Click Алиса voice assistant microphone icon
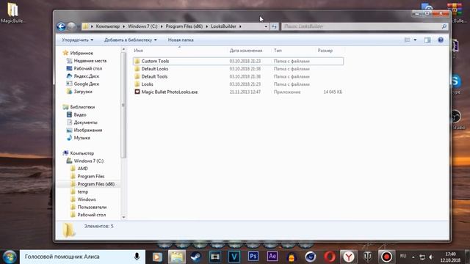The image size is (470, 264). (x=137, y=257)
